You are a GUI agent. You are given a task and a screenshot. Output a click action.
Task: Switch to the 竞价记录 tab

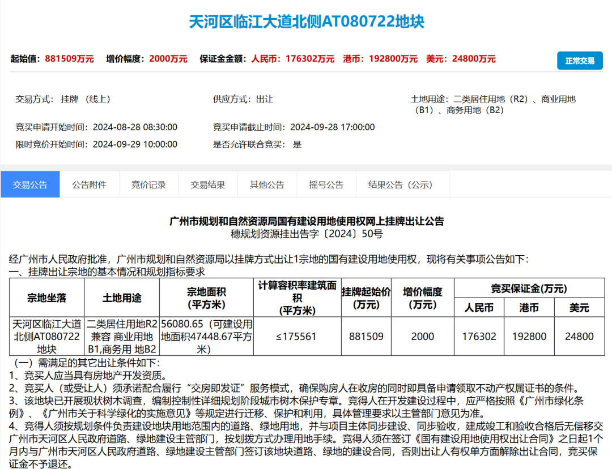[148, 184]
